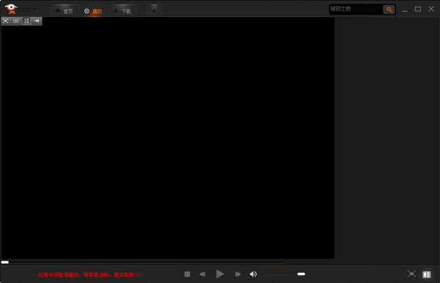Maximize the pipi player window
Screen dimensions: 440x283
[418, 10]
